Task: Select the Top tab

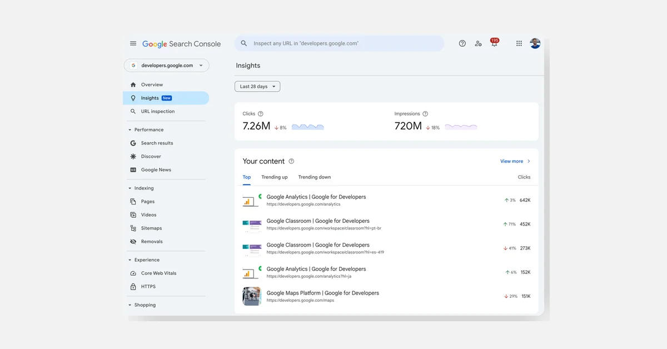Action: [247, 177]
